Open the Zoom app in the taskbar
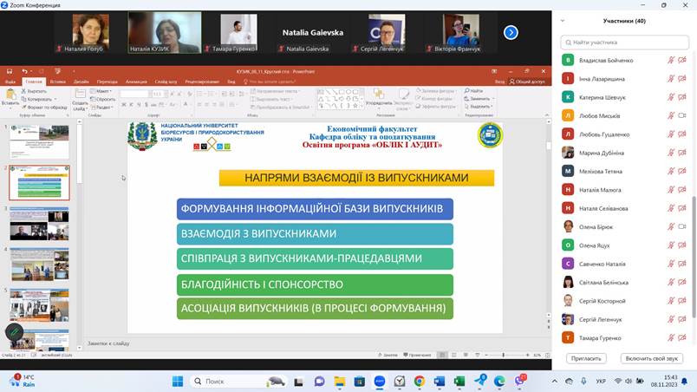Screen dimensions: 697x392 pos(380,382)
